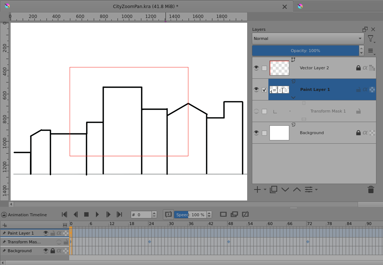383x265 pixels.
Task: Unlock Background layer in Layers panel
Action: click(358, 133)
